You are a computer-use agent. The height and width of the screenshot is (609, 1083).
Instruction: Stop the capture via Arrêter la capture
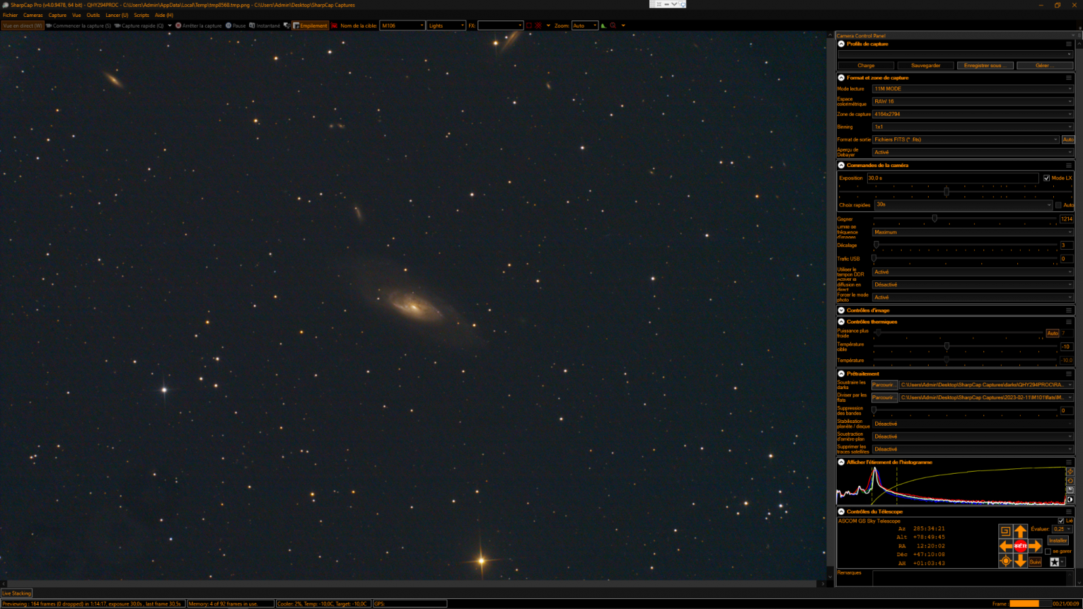(x=198, y=26)
